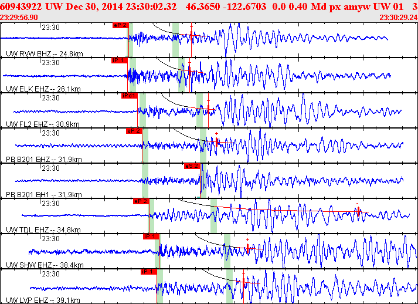
Task: Select the eP 2 flag on TDL trace
Action: 141,201
